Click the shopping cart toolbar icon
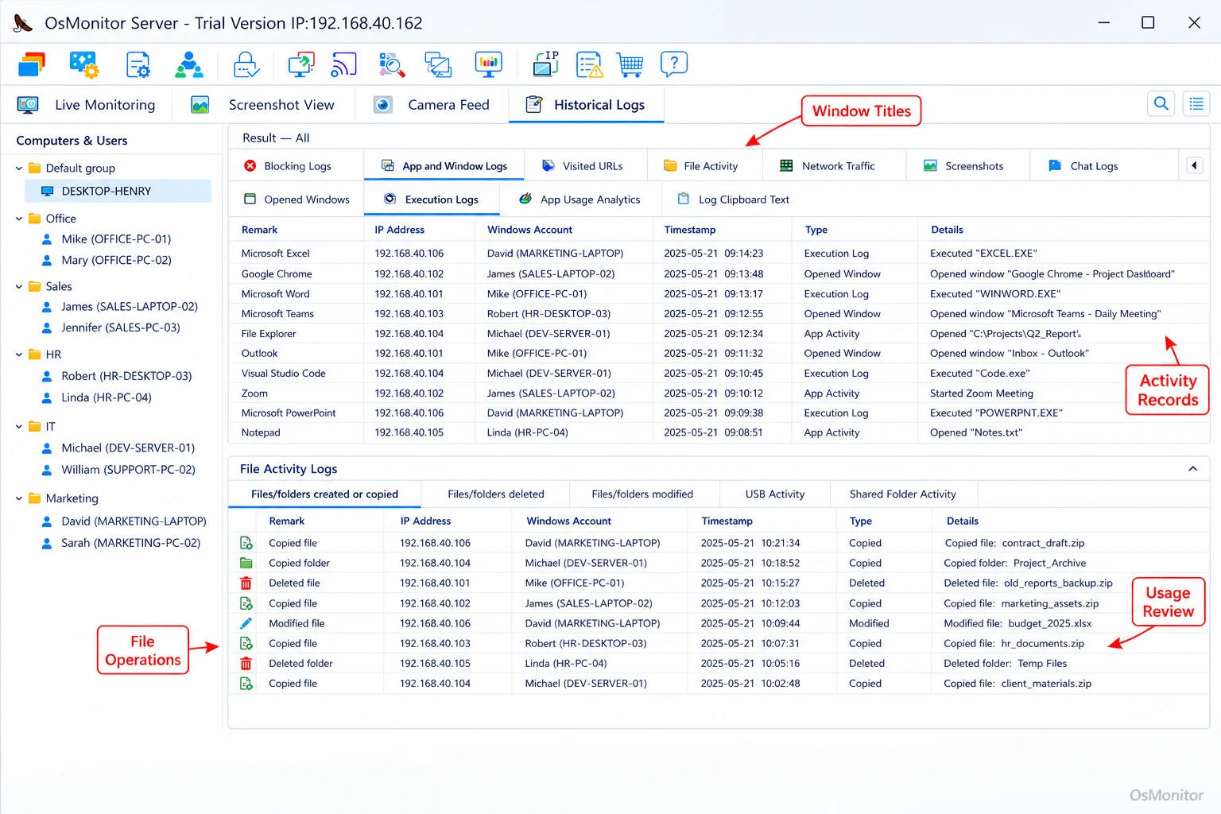1221x814 pixels. 630,64
